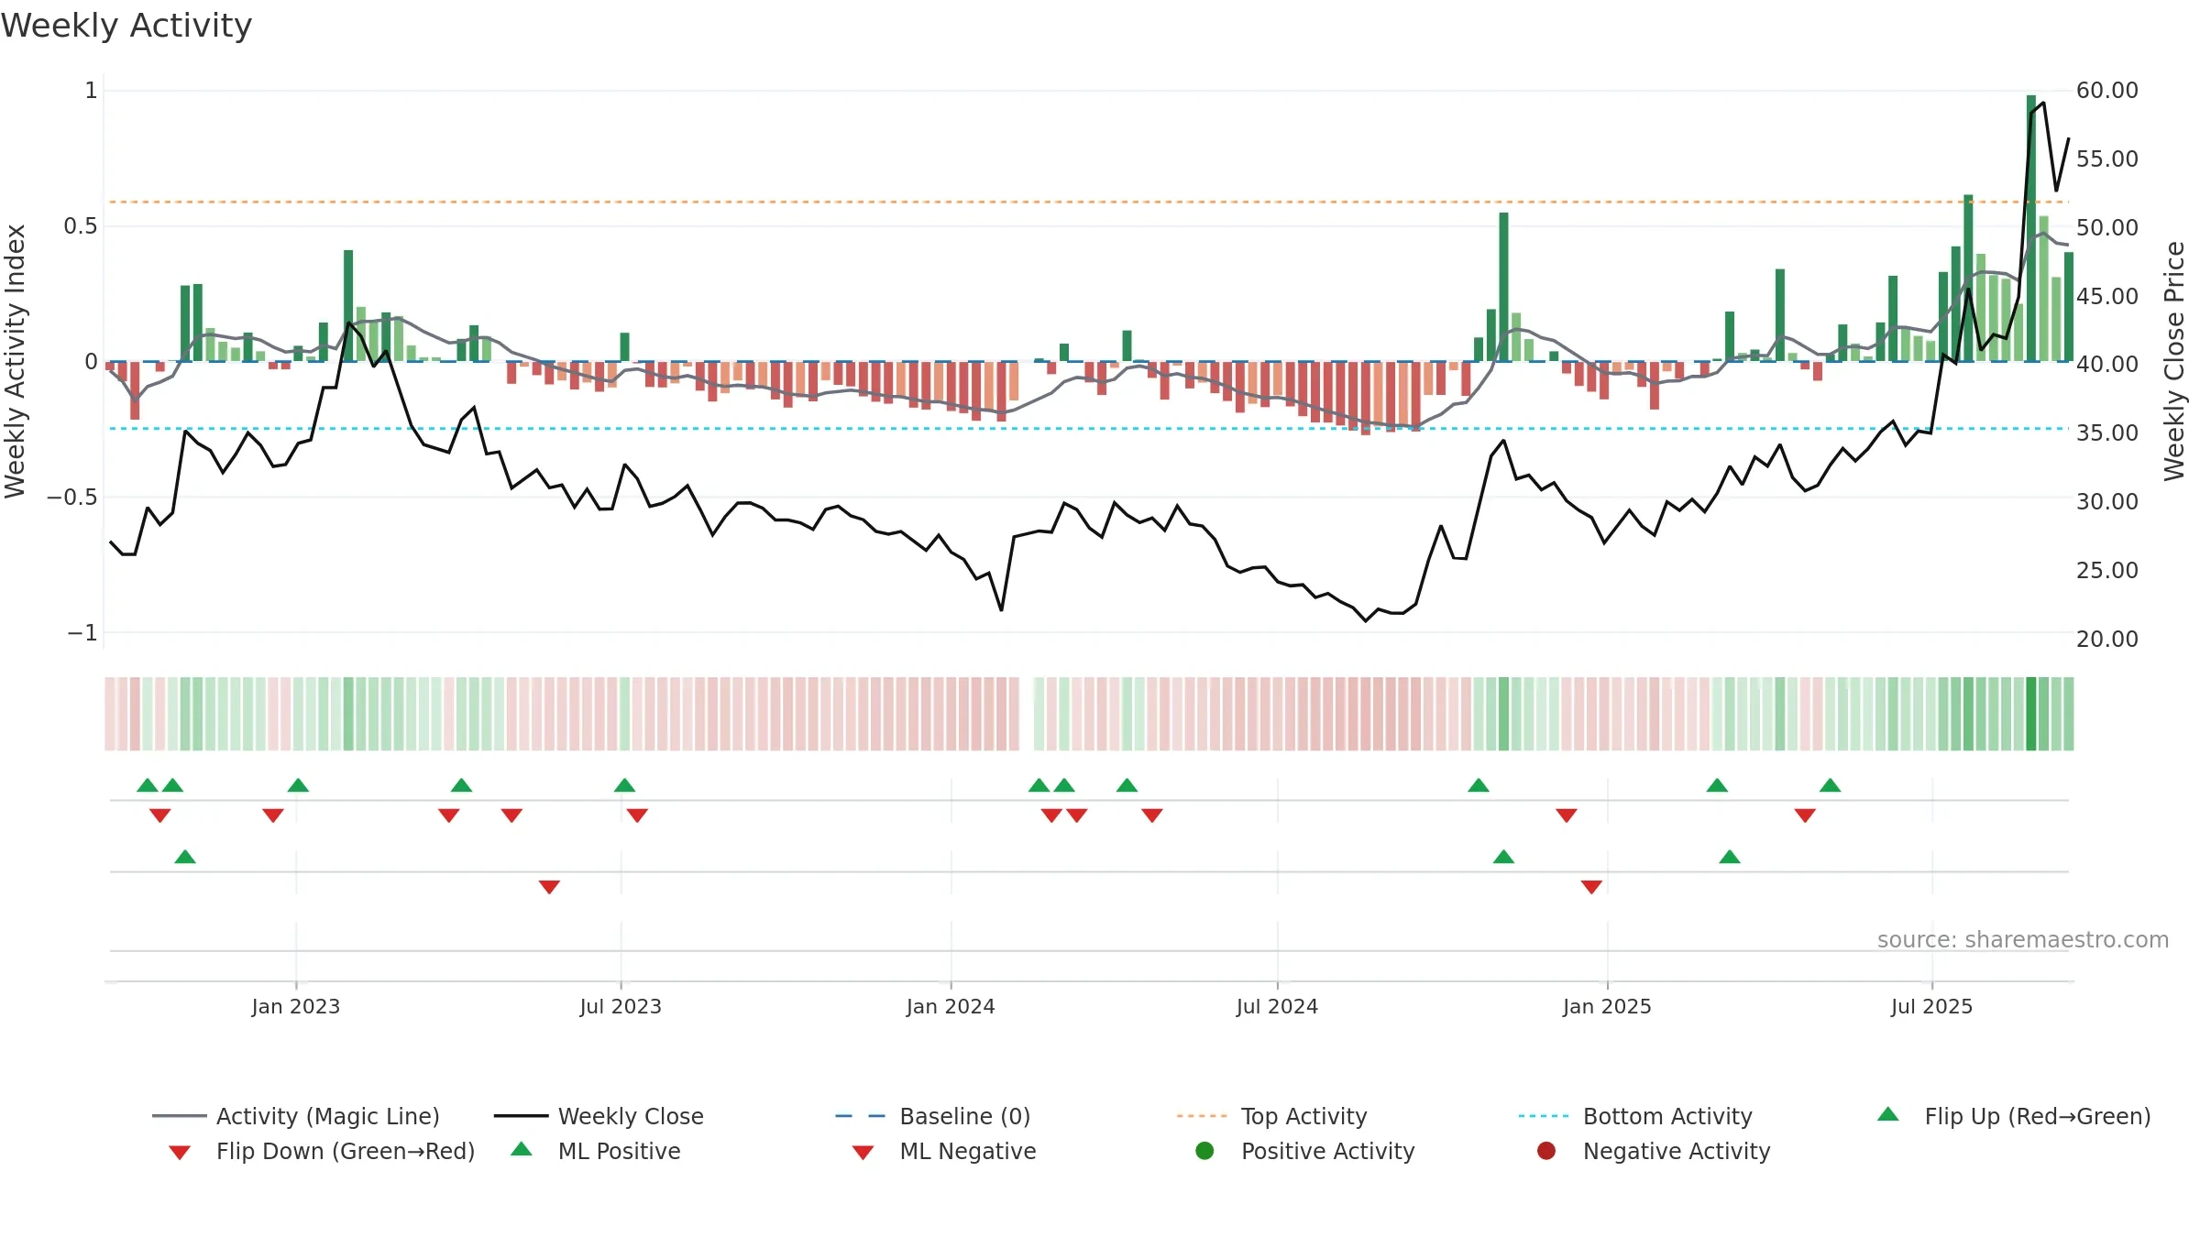The width and height of the screenshot is (2200, 1237).
Task: Toggle the Activity (Magic Line) legend entry
Action: (296, 1116)
